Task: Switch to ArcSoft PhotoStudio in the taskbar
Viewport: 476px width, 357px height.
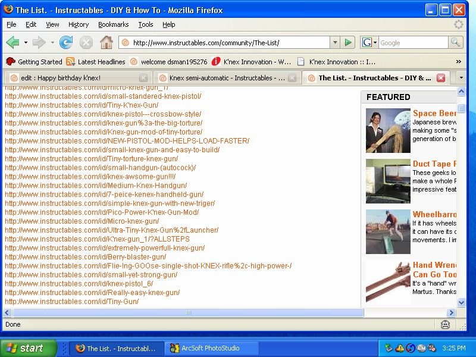Action: (x=211, y=348)
